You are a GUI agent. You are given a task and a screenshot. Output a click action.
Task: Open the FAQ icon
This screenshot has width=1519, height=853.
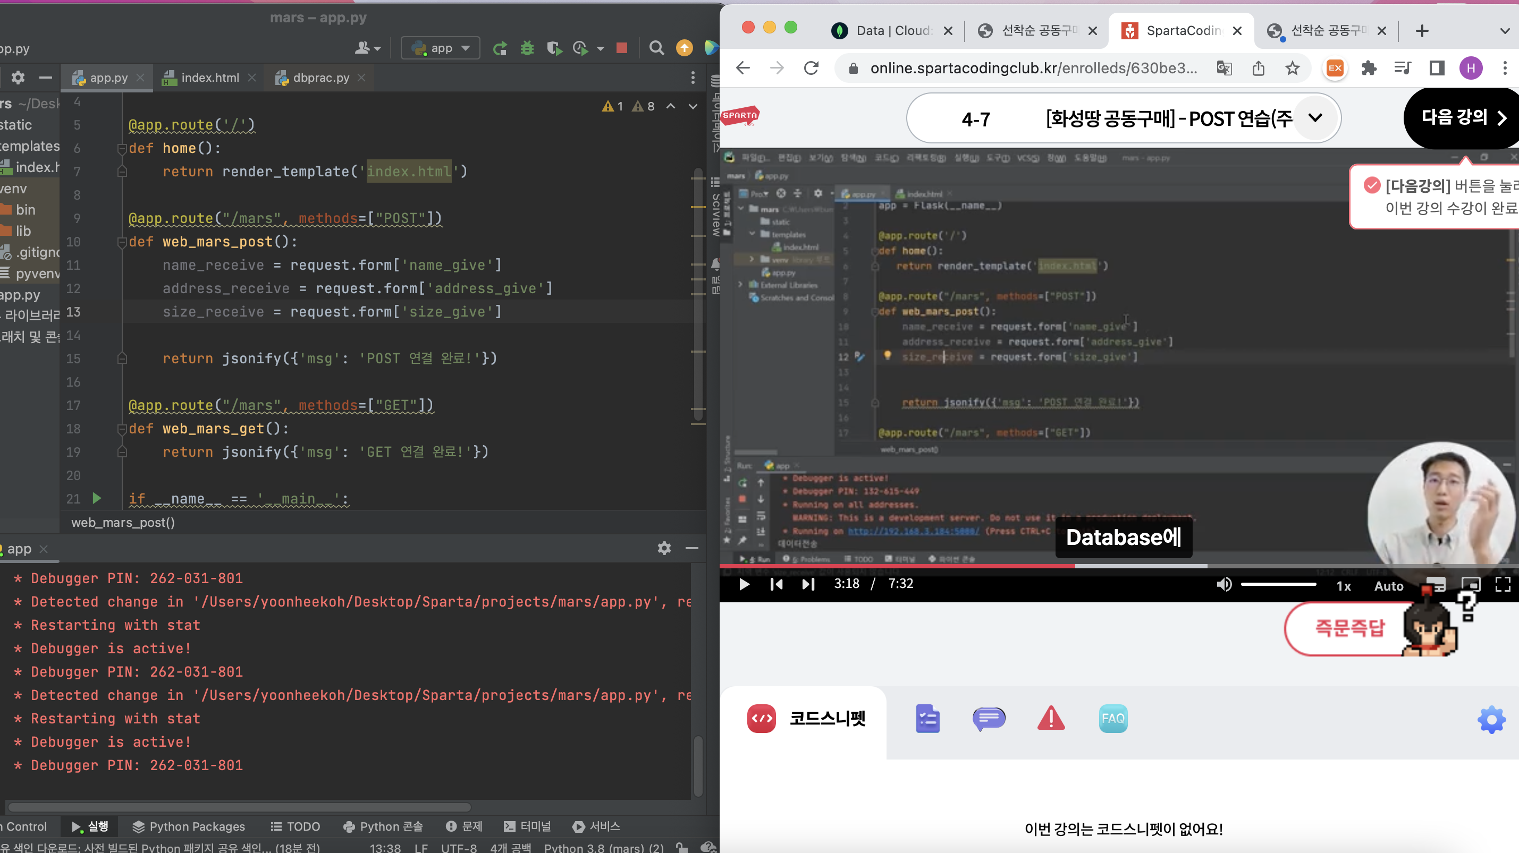pos(1113,719)
